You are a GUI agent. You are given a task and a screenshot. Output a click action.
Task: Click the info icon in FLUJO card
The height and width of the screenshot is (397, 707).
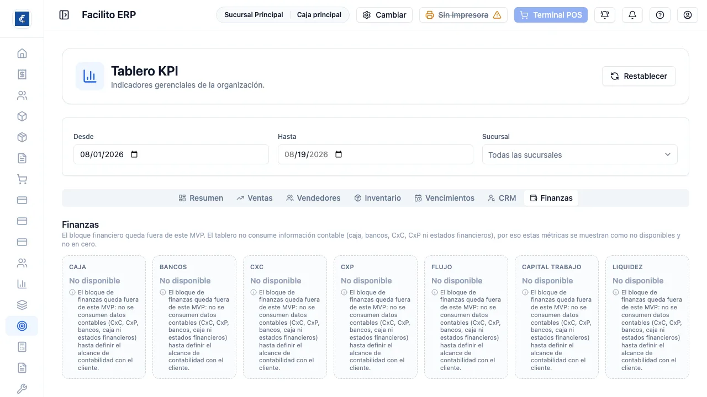435,292
